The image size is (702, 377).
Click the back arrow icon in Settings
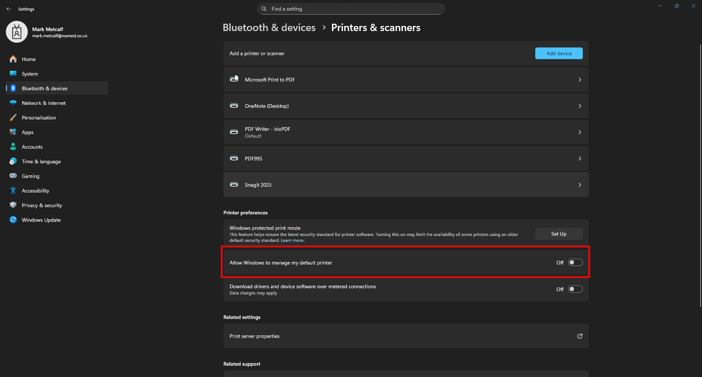tap(9, 9)
